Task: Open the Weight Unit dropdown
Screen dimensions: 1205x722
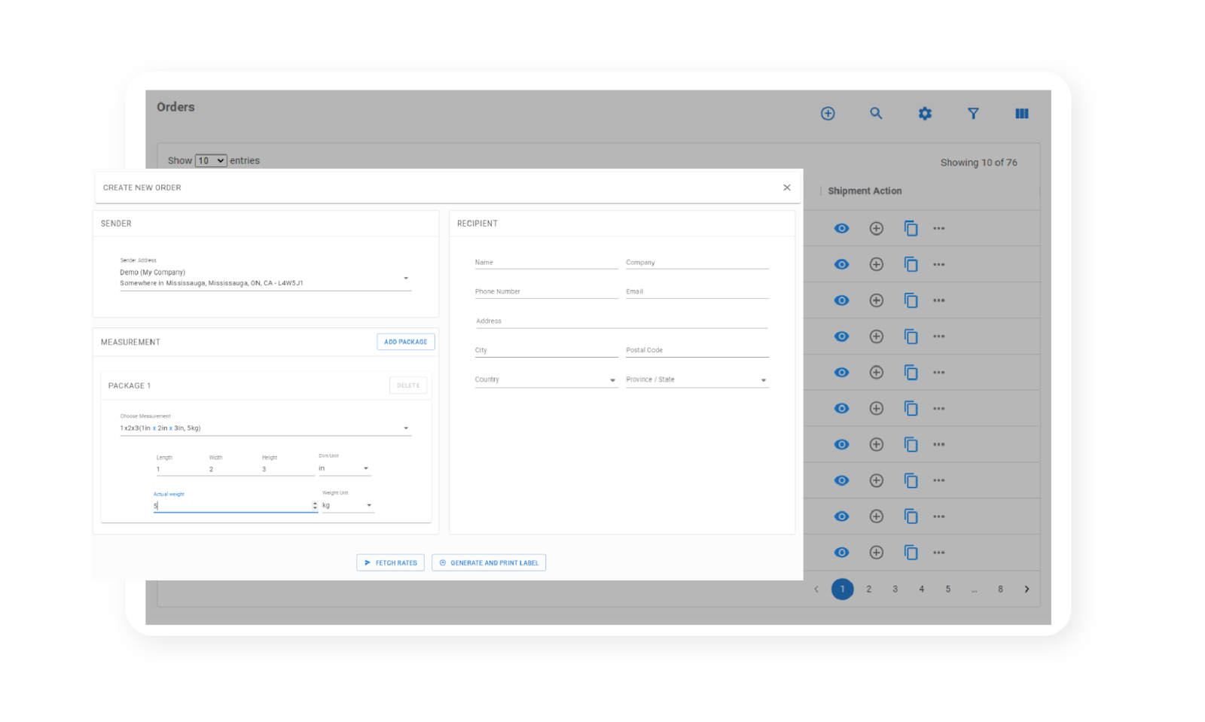Action: click(x=347, y=505)
